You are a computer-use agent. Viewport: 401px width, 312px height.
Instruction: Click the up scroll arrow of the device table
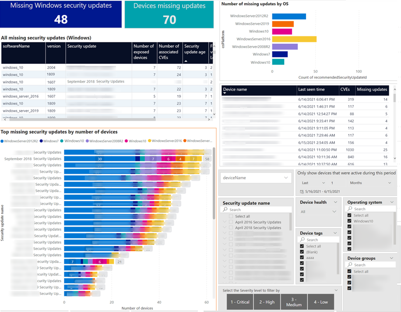pos(394,89)
